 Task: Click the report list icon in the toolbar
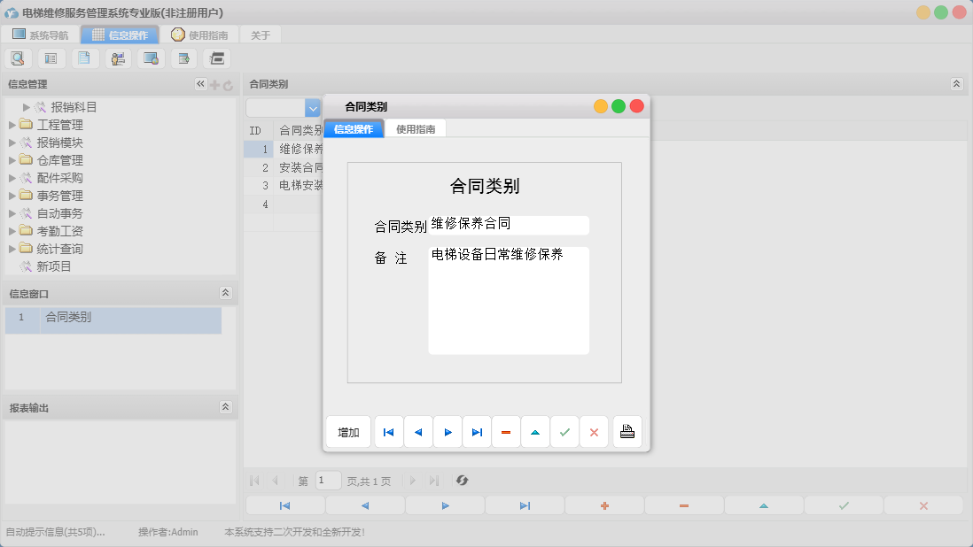click(51, 58)
